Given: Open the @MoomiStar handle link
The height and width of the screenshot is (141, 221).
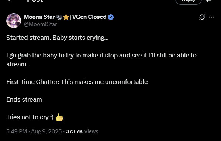Looking at the screenshot, I should coord(41,24).
